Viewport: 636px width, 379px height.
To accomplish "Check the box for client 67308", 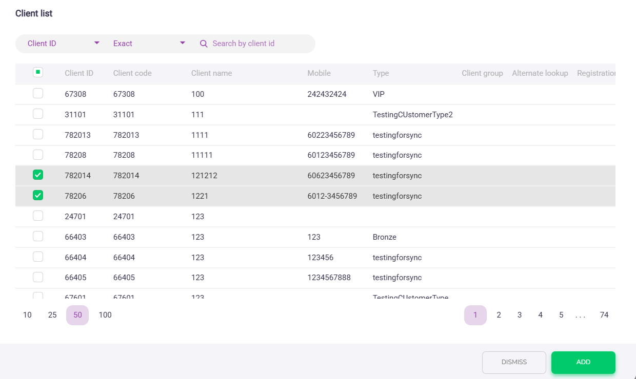I will pos(38,94).
